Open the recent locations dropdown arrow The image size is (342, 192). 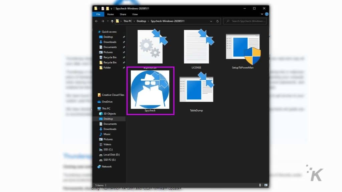(108, 21)
